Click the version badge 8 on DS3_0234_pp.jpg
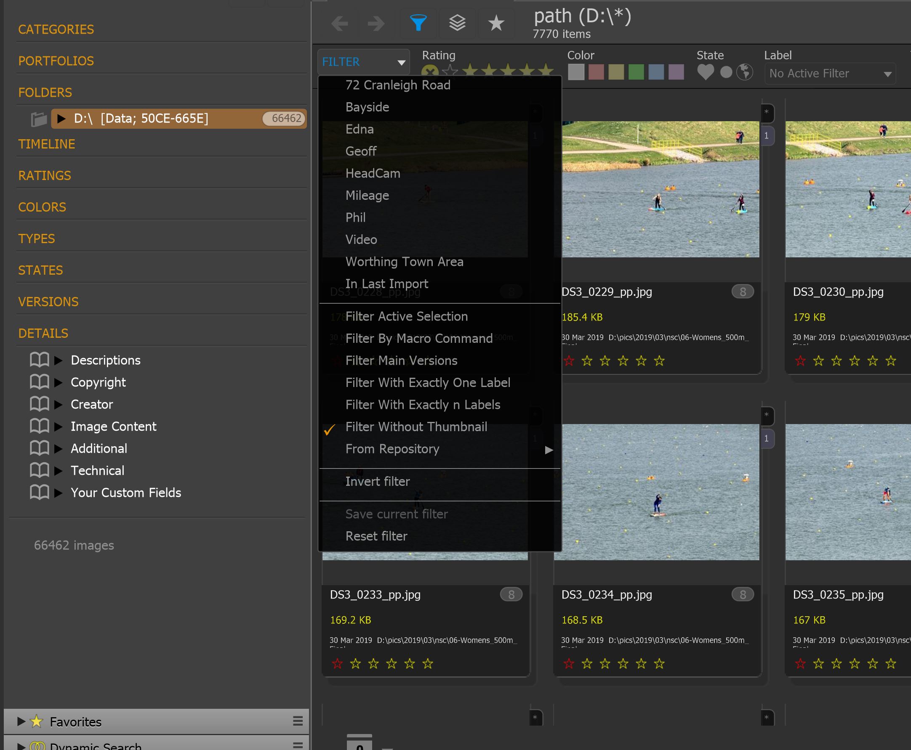911x750 pixels. click(742, 595)
